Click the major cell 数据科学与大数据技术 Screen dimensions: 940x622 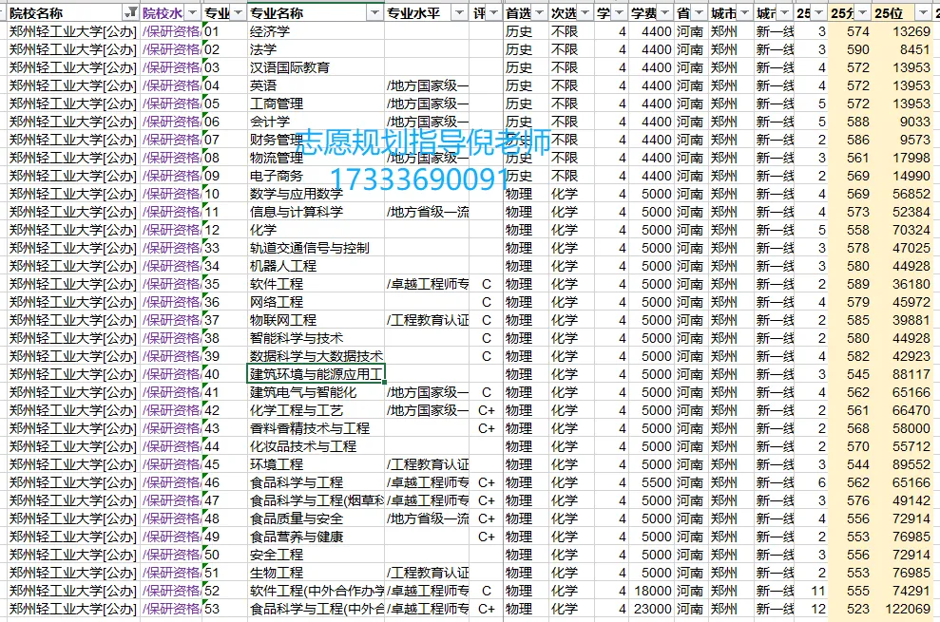tap(316, 356)
